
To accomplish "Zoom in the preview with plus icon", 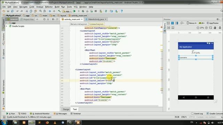I will point(206,28).
